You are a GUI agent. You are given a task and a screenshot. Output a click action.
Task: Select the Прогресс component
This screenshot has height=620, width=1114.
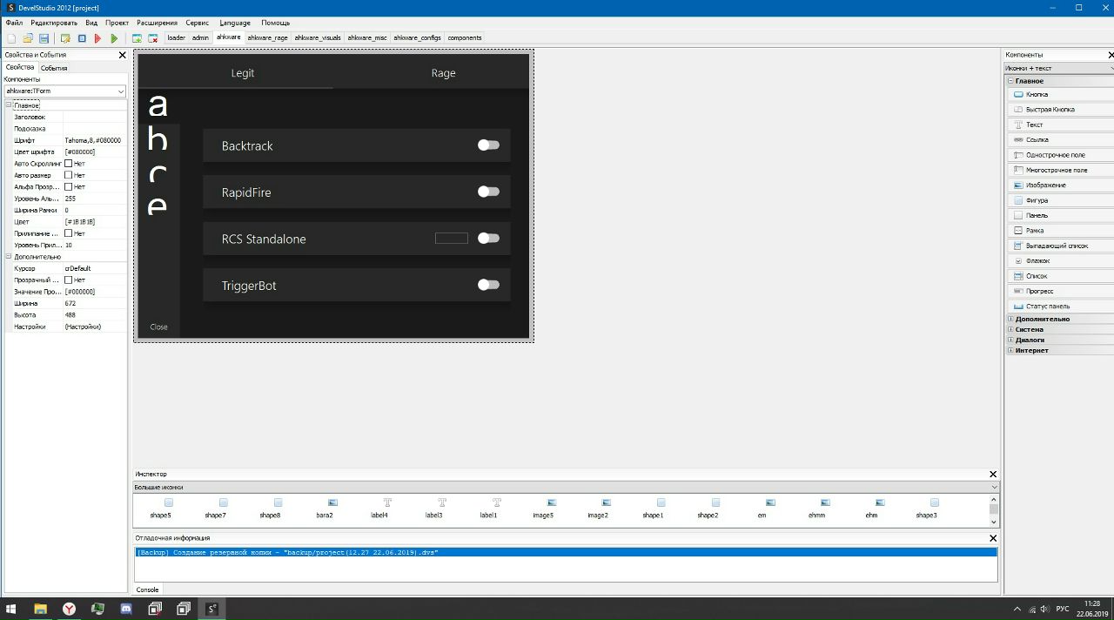[1060, 291]
